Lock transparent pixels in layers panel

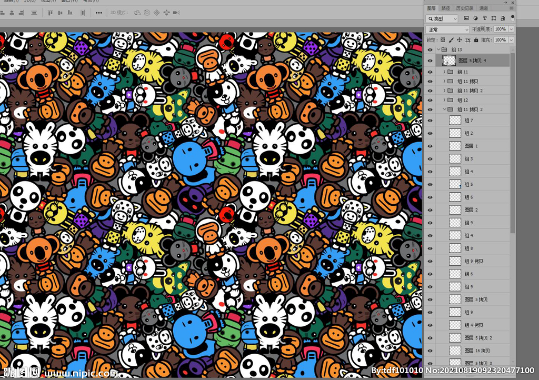click(x=443, y=40)
